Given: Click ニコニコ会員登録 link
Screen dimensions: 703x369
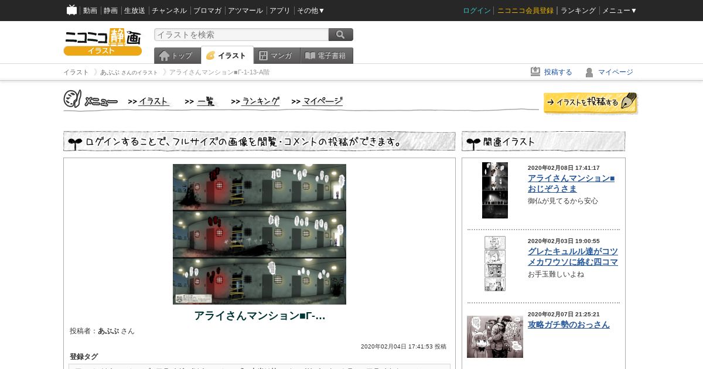Looking at the screenshot, I should pyautogui.click(x=525, y=11).
